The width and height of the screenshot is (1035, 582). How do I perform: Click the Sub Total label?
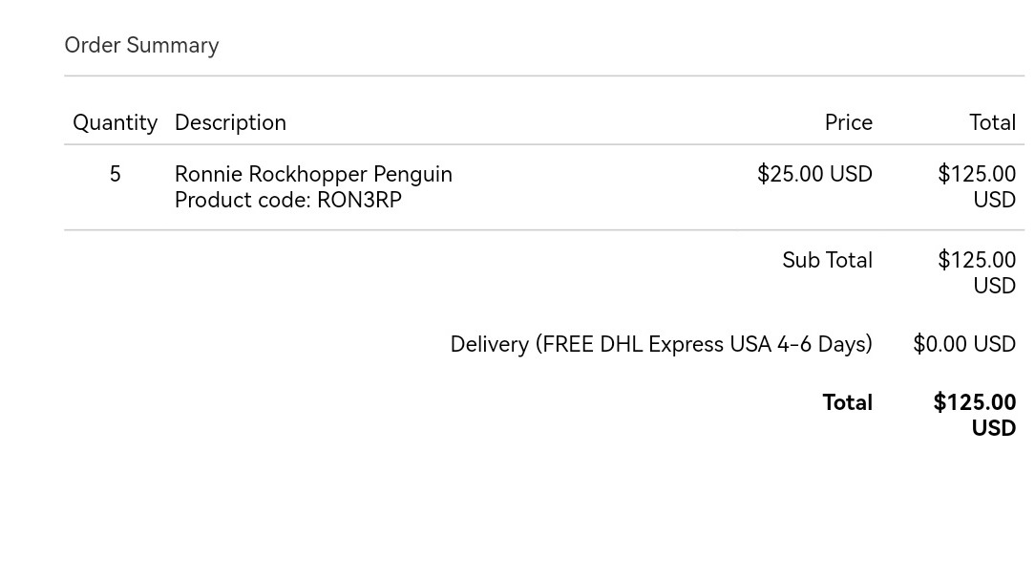[x=827, y=260]
